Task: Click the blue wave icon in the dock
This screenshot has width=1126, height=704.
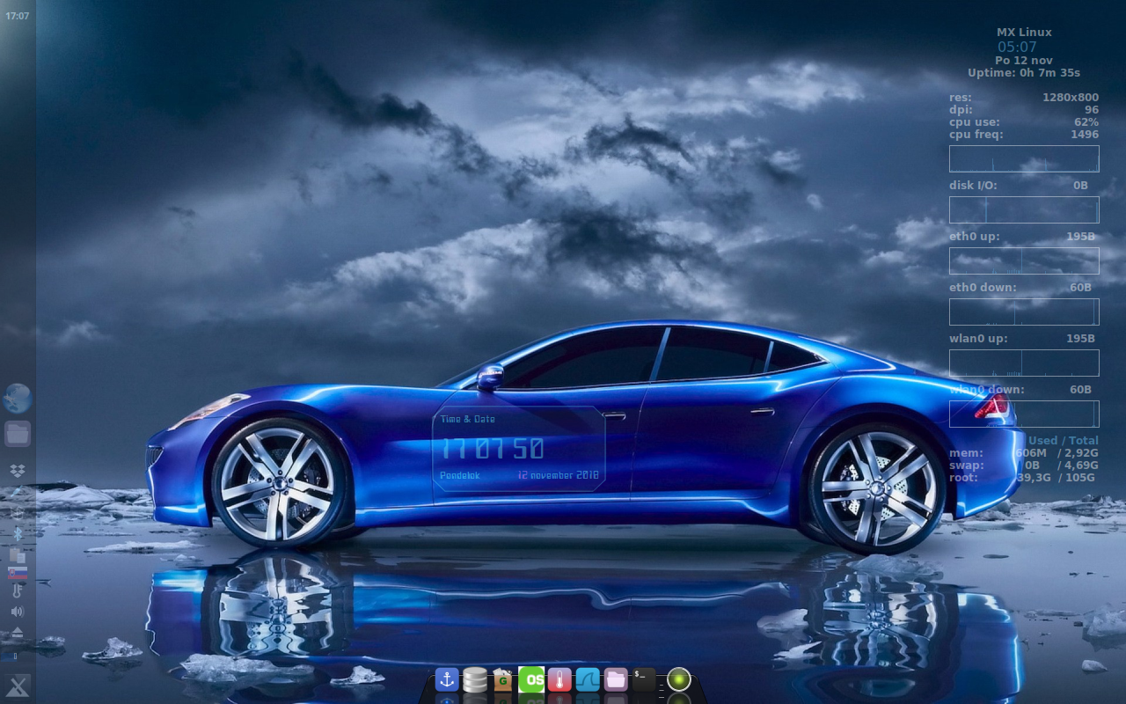Action: point(587,679)
